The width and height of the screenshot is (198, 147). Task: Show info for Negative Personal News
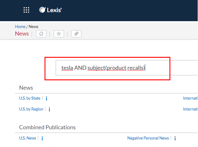click(x=175, y=138)
